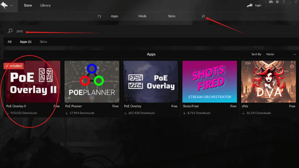
Task: Click the Shots Fired title text
Action: click(191, 106)
